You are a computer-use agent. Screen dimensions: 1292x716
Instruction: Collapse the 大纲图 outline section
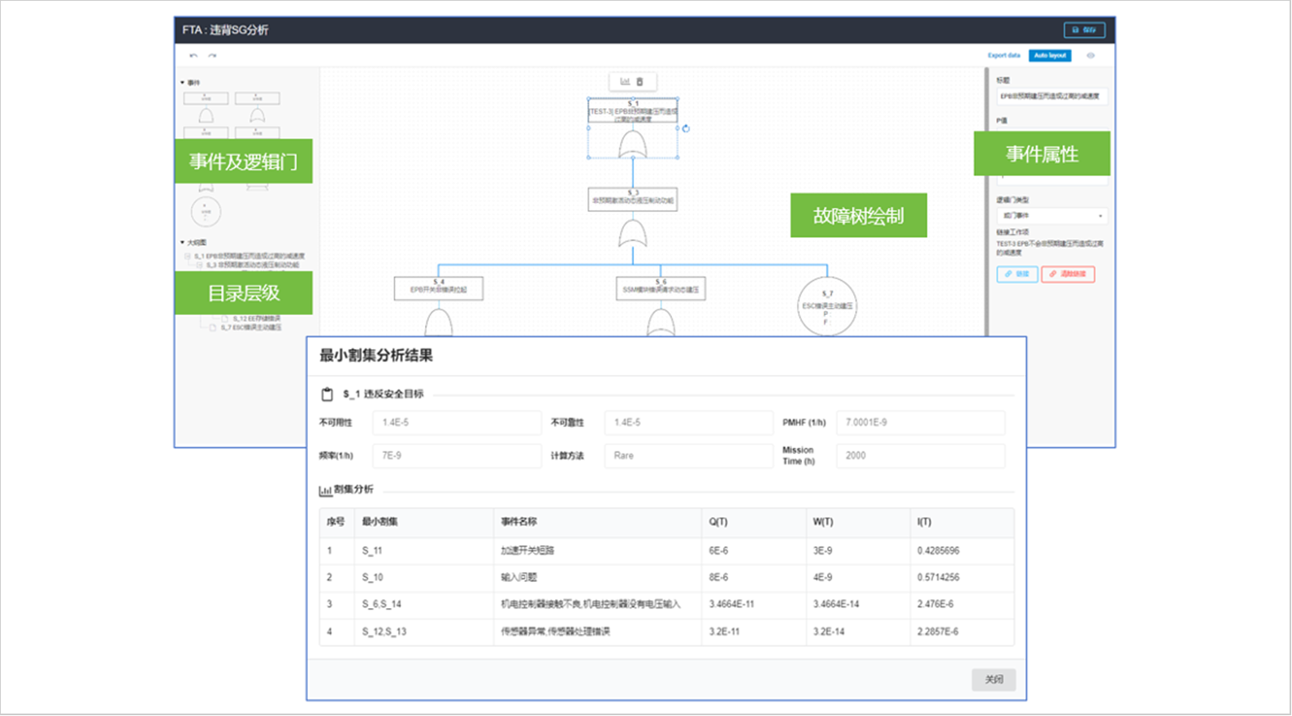click(183, 243)
